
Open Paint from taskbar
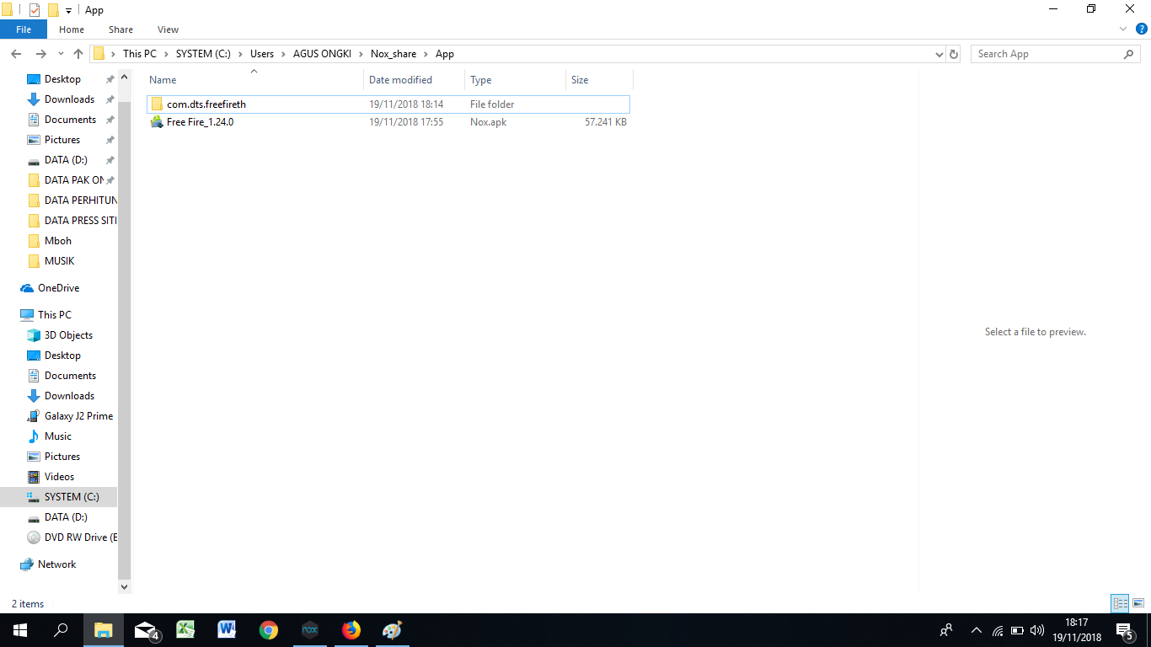coord(393,630)
